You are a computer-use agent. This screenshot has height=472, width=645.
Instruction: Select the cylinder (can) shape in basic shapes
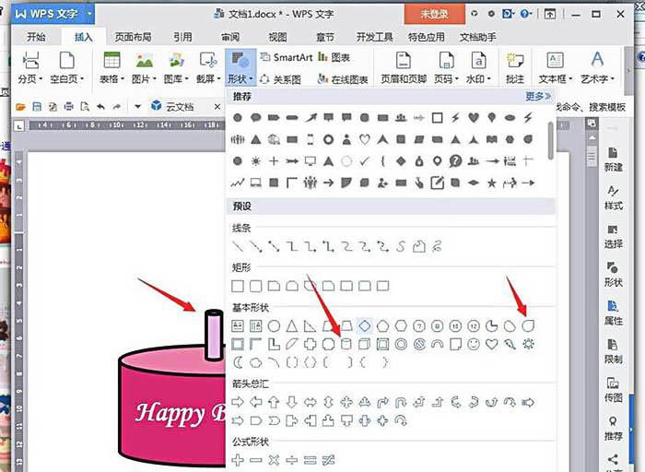[346, 345]
